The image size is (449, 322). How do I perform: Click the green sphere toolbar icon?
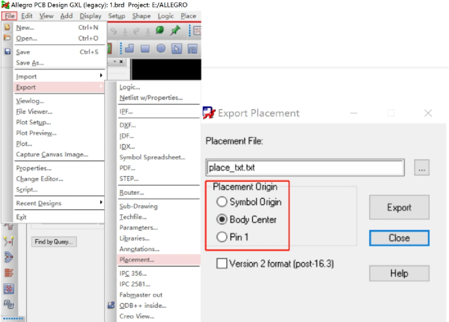(x=160, y=31)
